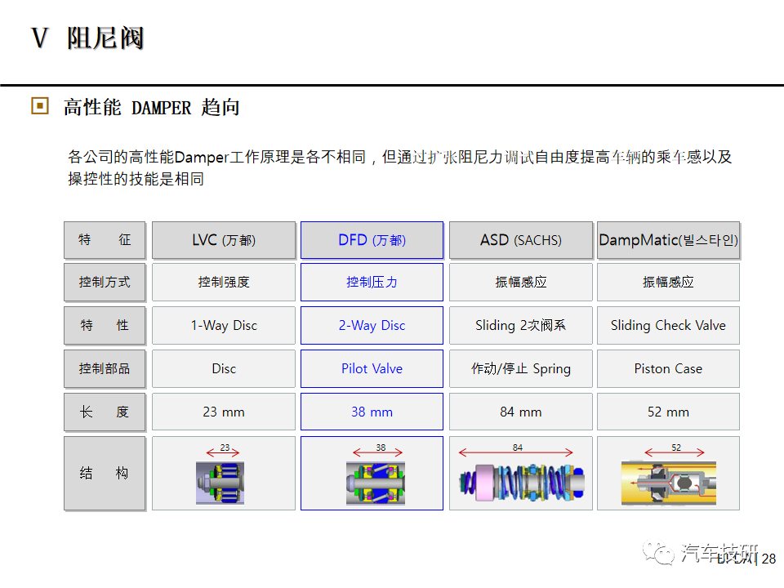Select the 特征 row header cell
This screenshot has height=588, width=784.
(105, 240)
